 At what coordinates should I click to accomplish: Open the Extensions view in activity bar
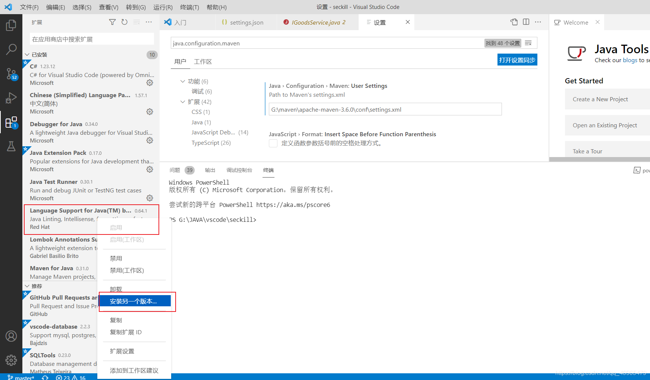(x=11, y=122)
